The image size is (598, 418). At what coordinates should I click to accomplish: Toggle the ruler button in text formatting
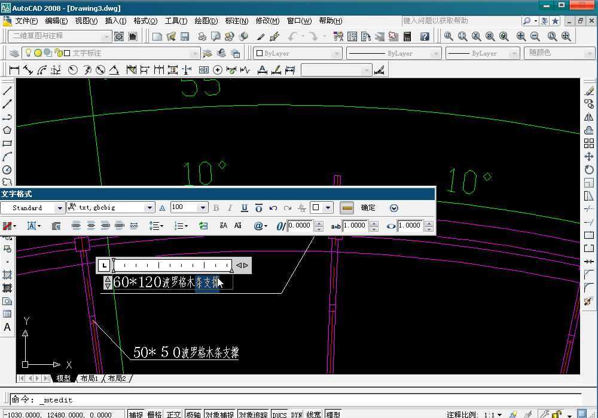pos(347,208)
